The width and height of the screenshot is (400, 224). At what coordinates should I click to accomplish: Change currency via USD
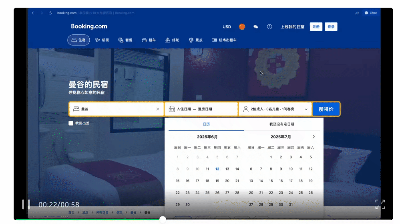tap(227, 27)
